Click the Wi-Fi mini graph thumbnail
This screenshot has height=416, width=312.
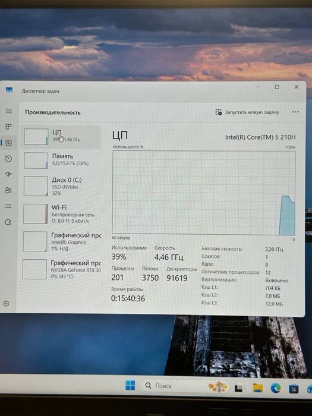36,213
